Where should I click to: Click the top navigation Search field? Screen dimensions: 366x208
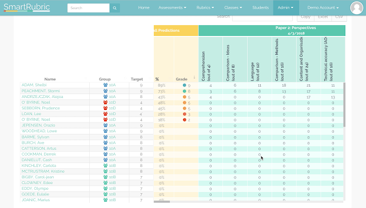click(89, 8)
